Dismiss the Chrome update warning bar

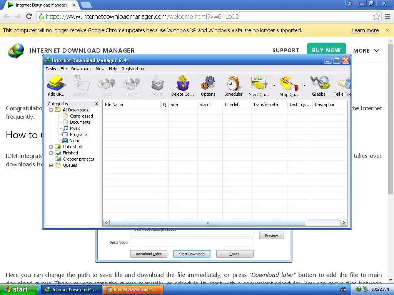(387, 30)
